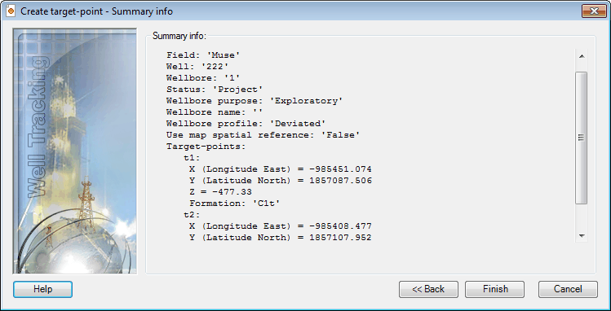Click the Status: 'Project' line
This screenshot has width=611, height=311.
click(x=215, y=90)
